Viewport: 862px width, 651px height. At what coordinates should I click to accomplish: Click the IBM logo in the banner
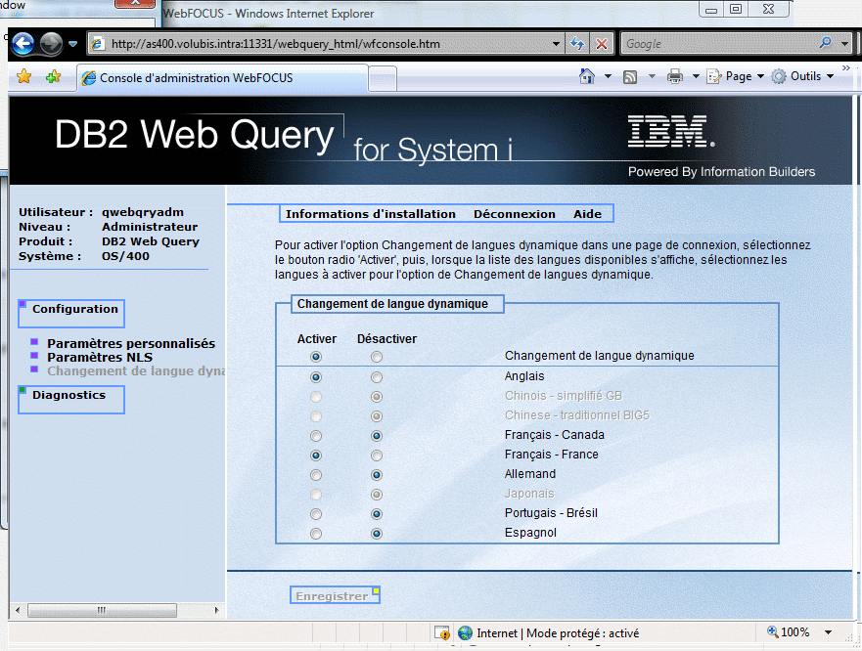coord(671,131)
